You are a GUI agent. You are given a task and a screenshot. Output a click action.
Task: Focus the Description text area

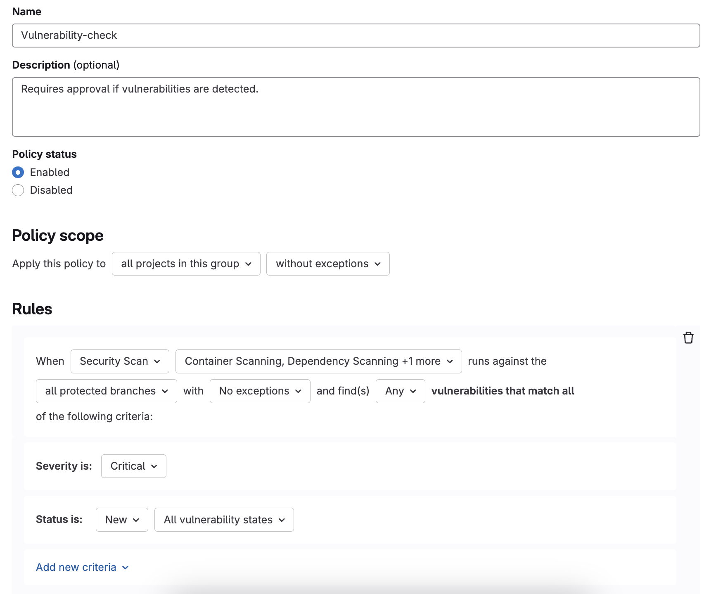click(356, 107)
